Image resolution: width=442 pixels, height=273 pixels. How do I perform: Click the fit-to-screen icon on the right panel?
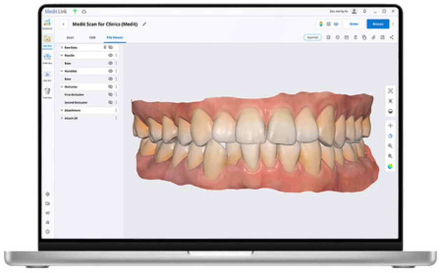tap(390, 91)
